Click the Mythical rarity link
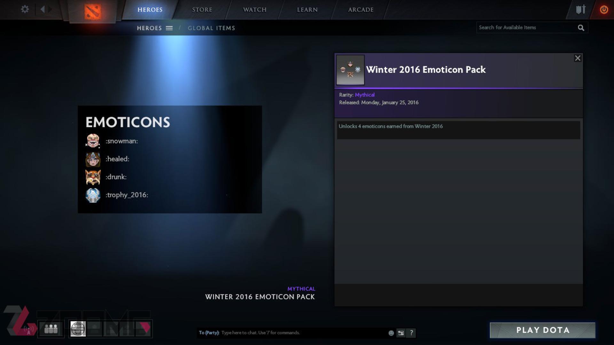 tap(365, 95)
